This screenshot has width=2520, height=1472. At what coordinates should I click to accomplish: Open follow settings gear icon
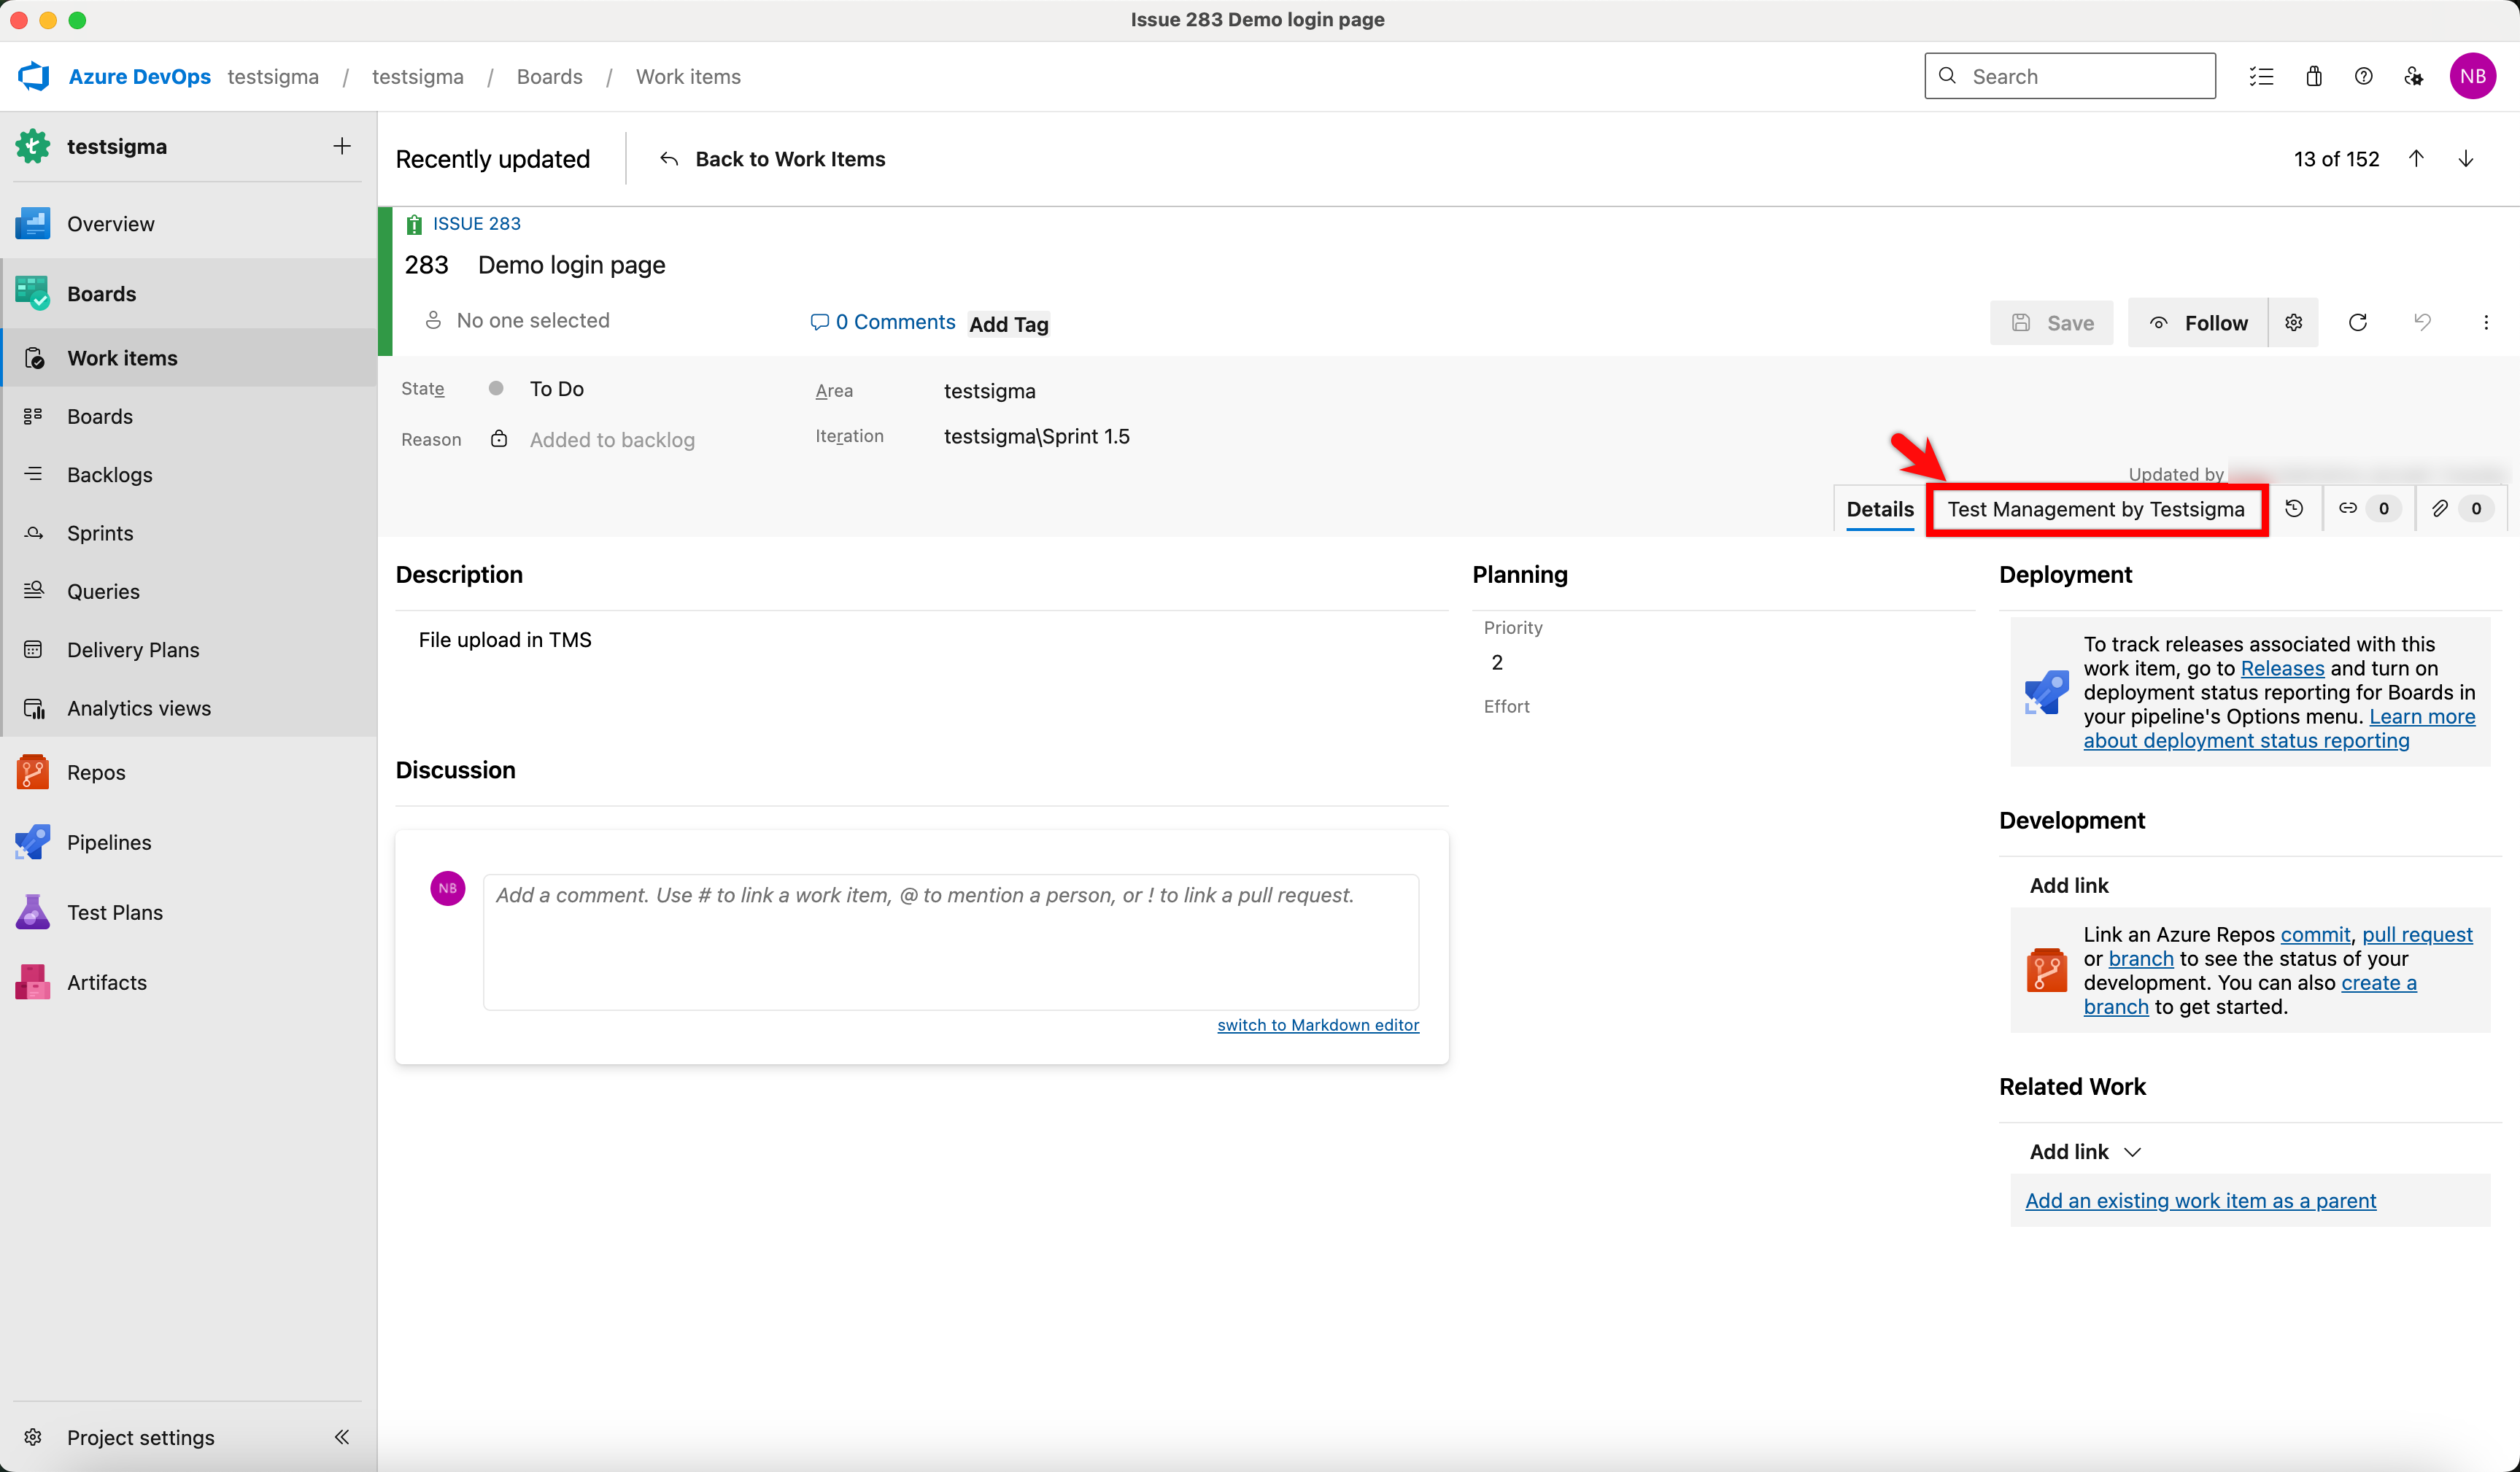[x=2293, y=322]
